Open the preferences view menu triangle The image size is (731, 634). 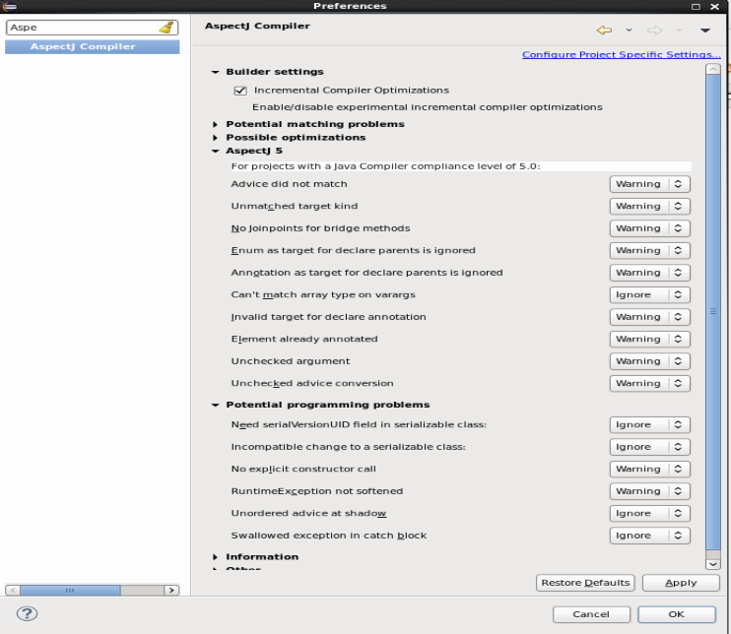[x=705, y=31]
